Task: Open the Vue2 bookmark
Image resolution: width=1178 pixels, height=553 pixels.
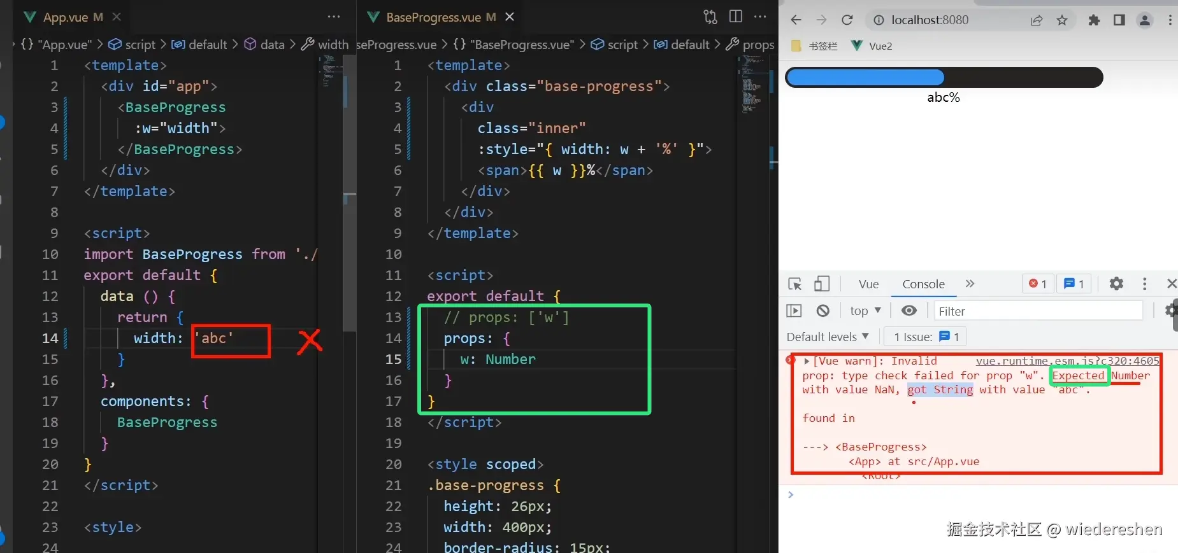Action: 872,46
